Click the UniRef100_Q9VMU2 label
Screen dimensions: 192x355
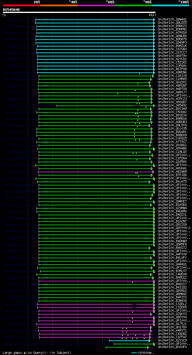(172, 291)
